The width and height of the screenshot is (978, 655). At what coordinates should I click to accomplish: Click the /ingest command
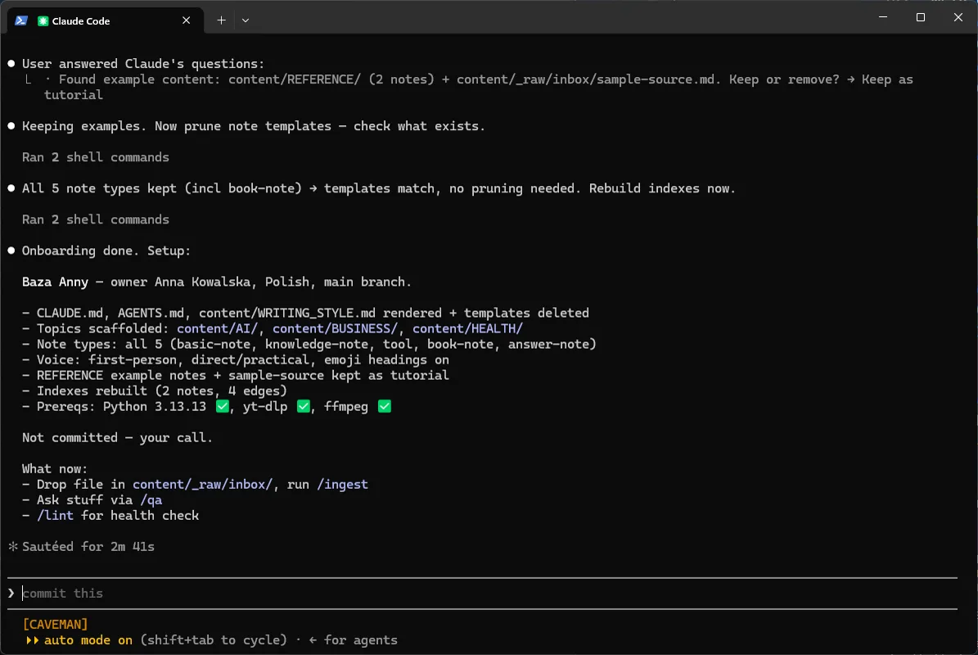(342, 485)
